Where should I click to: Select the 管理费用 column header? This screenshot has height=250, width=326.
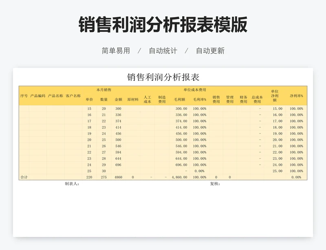230,100
